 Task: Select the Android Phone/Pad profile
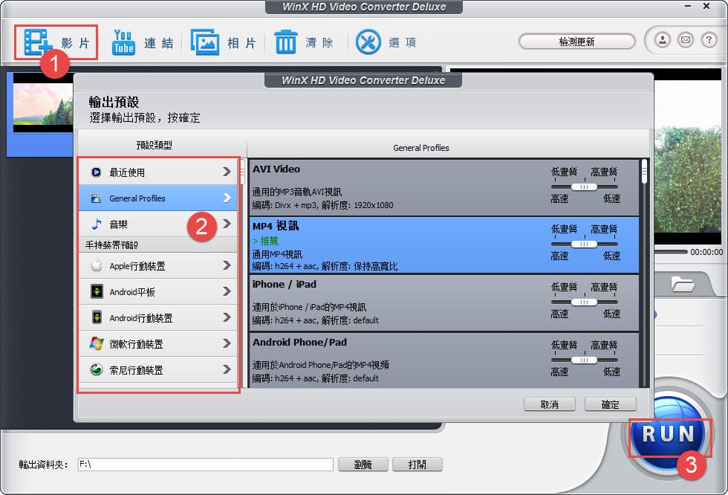pyautogui.click(x=444, y=360)
